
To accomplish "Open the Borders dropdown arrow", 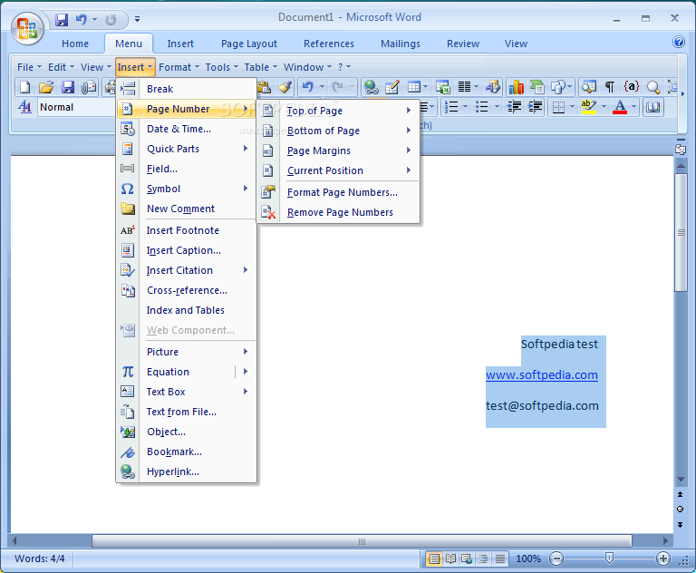I will click(x=572, y=107).
